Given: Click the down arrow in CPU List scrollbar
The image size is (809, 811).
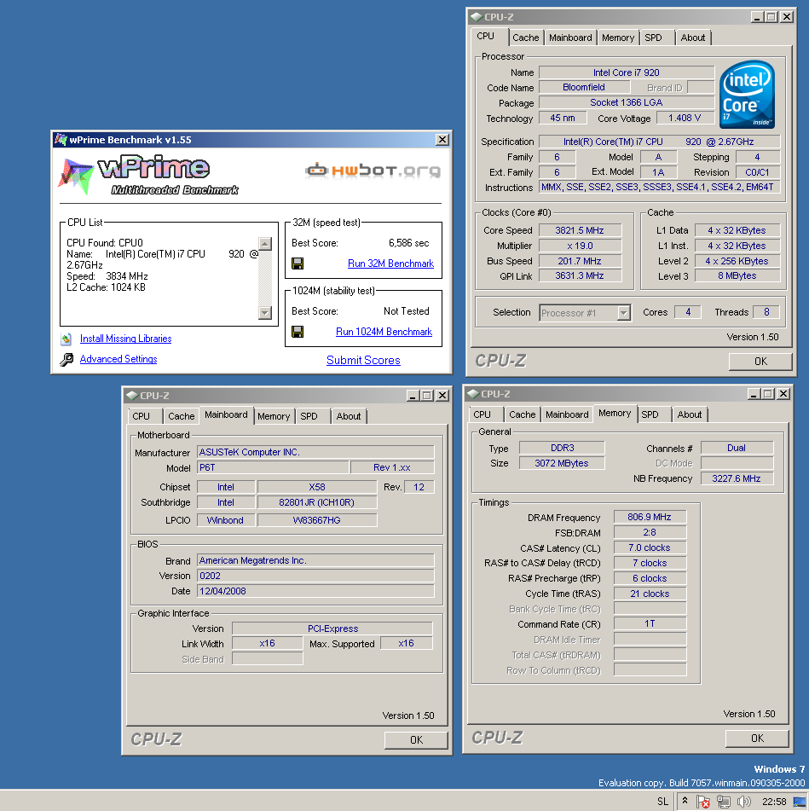Looking at the screenshot, I should (x=264, y=312).
